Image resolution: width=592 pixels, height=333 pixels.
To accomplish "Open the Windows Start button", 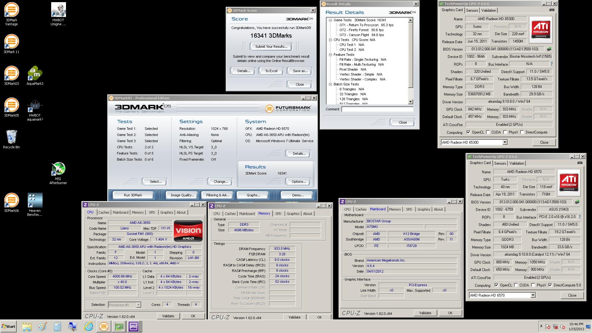I will point(9,327).
